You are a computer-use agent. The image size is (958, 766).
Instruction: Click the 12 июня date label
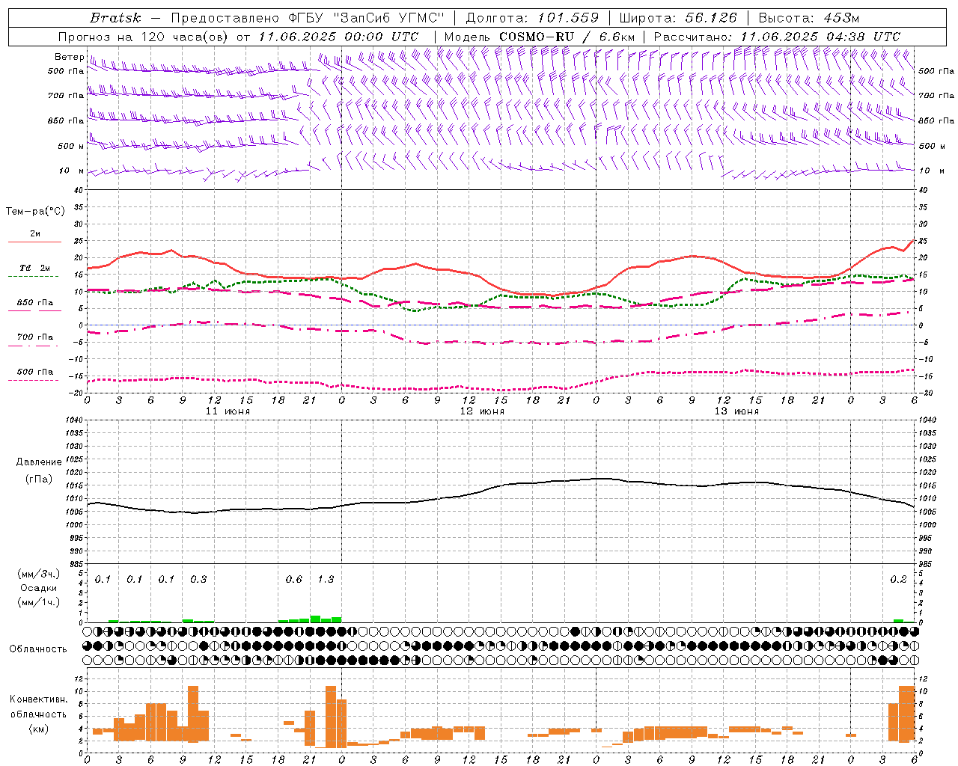[x=482, y=411]
